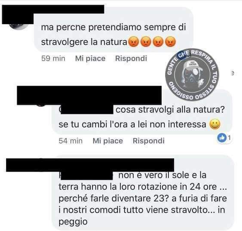Like the 54 min comment with Mi piace
Screen dimensions: 242x231
pyautogui.click(x=108, y=141)
